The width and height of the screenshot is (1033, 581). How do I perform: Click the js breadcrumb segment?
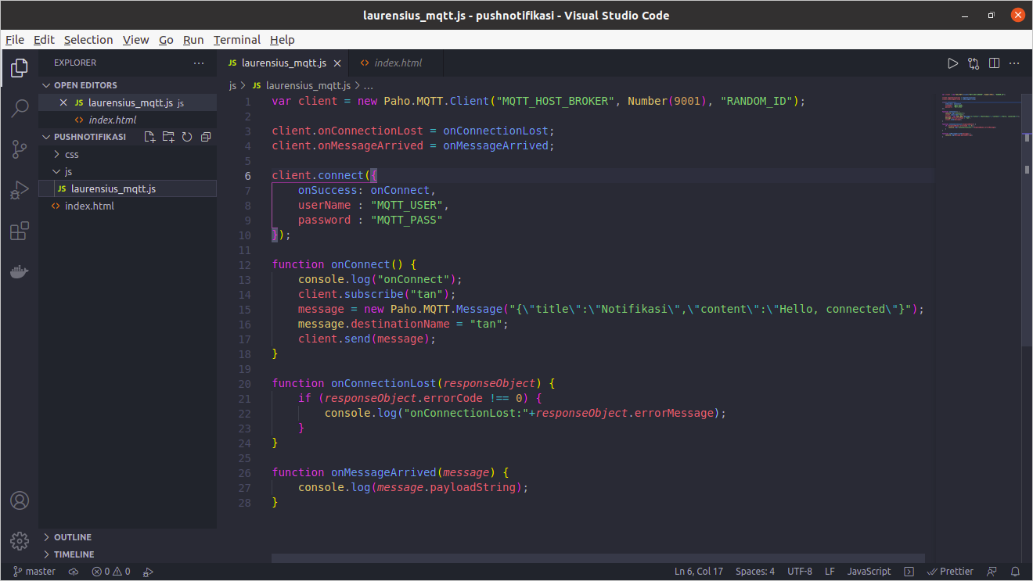click(232, 86)
